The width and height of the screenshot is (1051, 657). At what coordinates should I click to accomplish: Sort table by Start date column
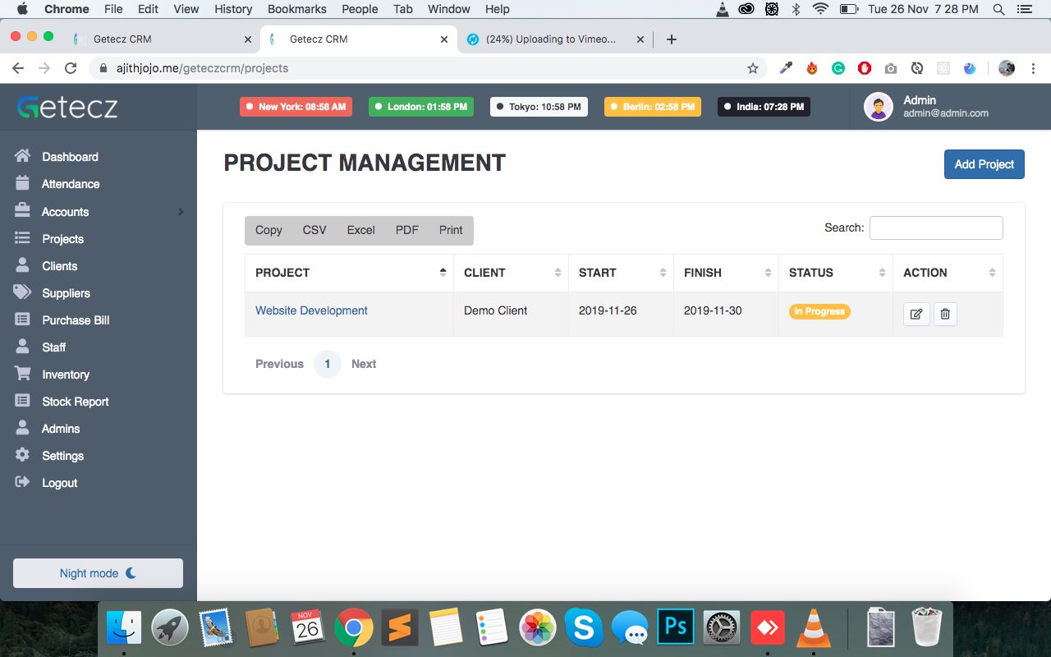(621, 273)
